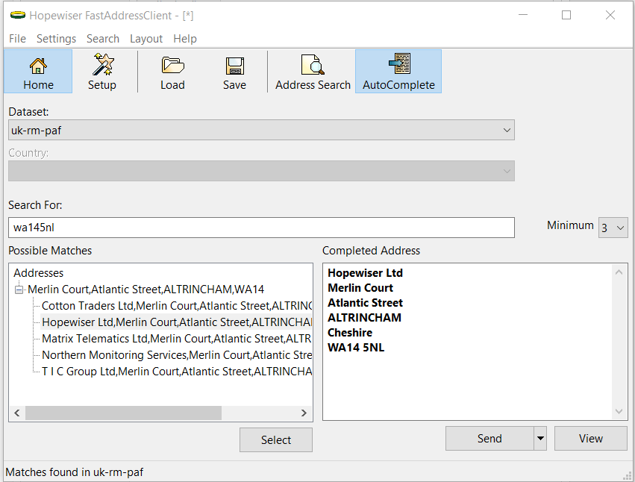Viewport: 635px width, 482px height.
Task: Toggle the AutoComplete toolbar button
Action: (398, 72)
